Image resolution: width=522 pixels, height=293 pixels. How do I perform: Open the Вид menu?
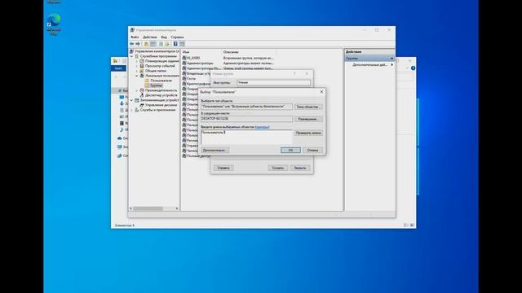coord(164,37)
